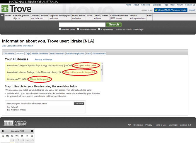Image resolution: width=196 pixels, height=143 pixels.
Task: Switch to the Text corrections tab
Action: tap(57, 54)
